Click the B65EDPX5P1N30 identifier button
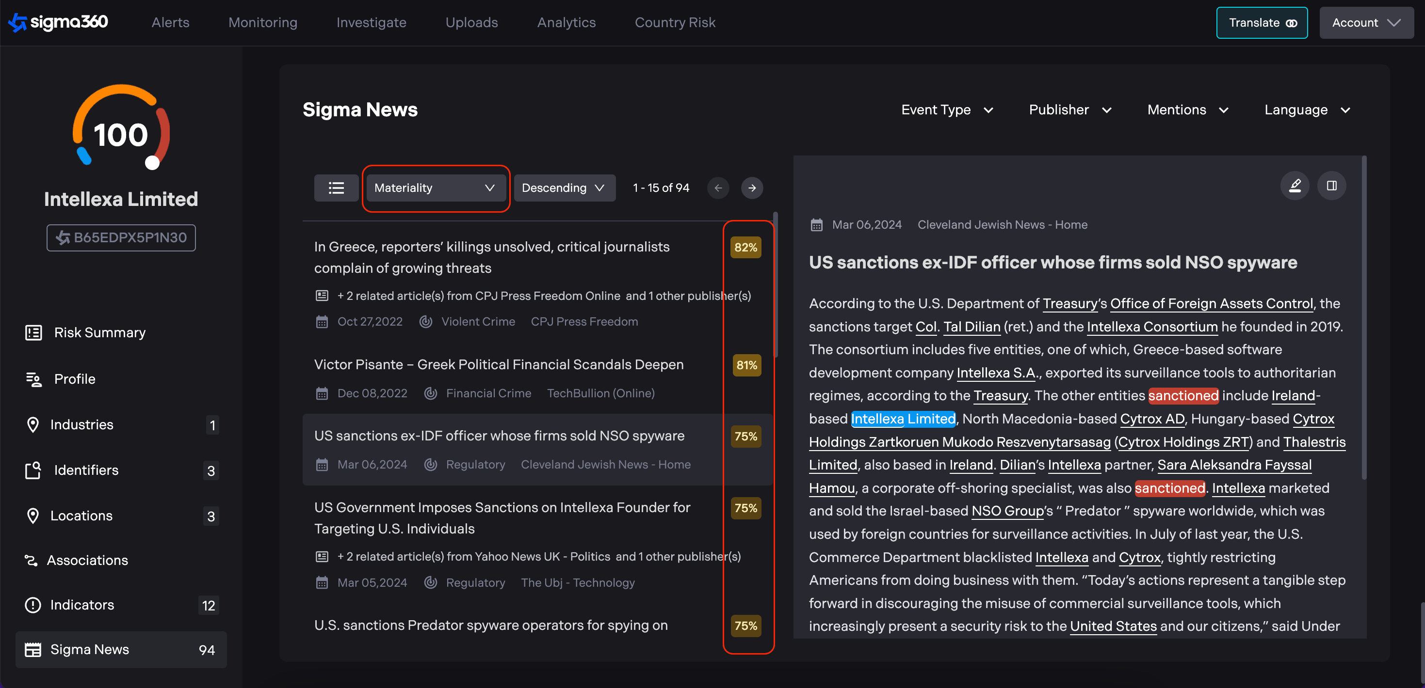This screenshot has width=1425, height=688. coord(121,237)
